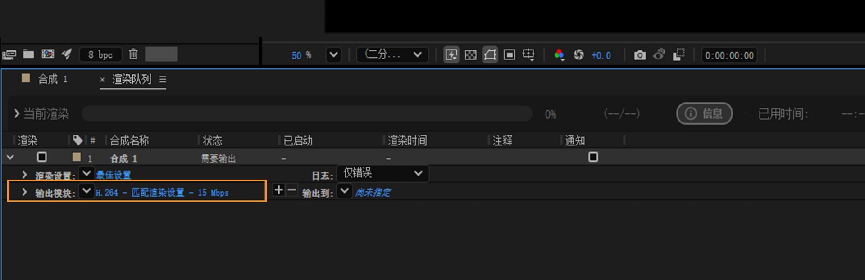Open the 输出到 dropdown arrow

345,191
